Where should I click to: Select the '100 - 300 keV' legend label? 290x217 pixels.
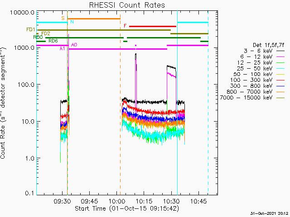(x=251, y=80)
